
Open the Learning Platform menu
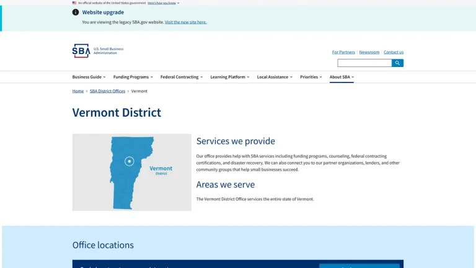pyautogui.click(x=230, y=77)
